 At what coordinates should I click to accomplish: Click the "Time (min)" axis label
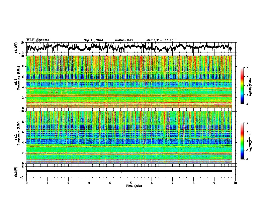point(134,186)
